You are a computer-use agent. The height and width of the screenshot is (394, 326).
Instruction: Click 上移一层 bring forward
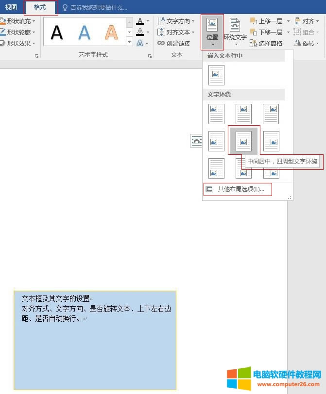267,21
